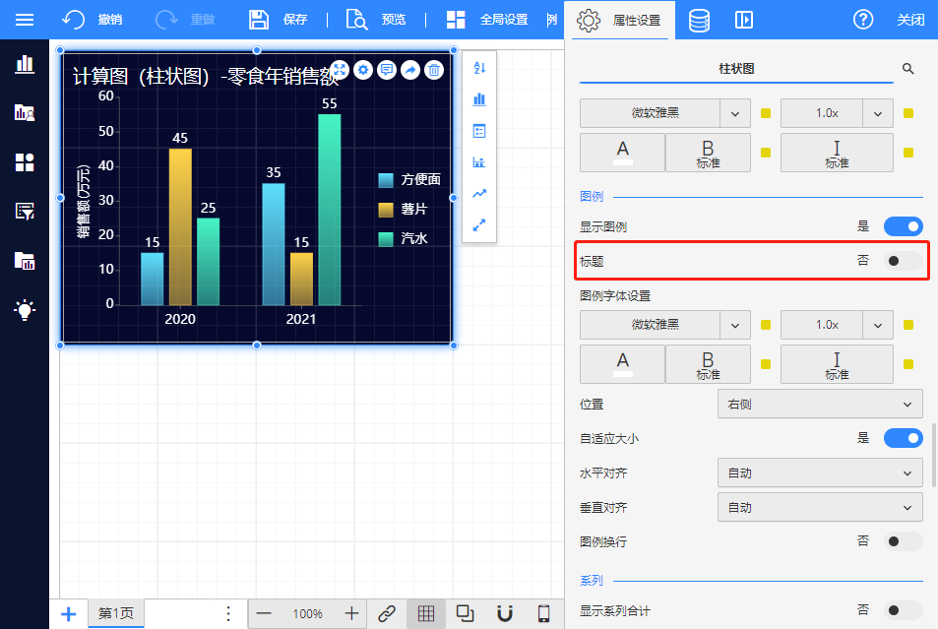Toggle the magnet snap icon in the bottom bar

pos(505,613)
